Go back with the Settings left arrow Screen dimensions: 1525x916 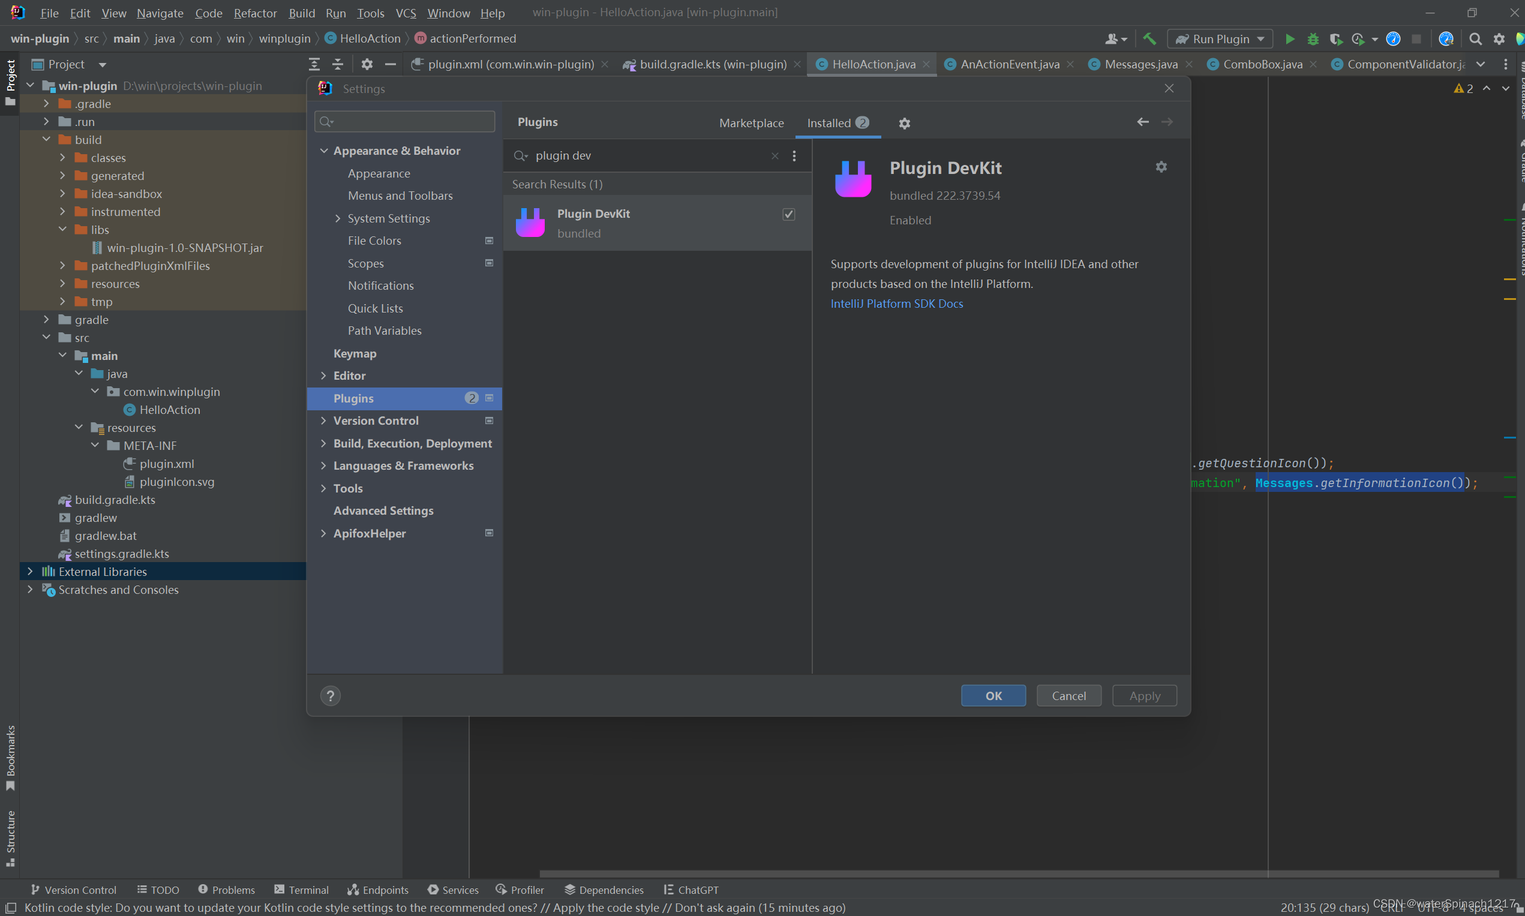(1142, 122)
